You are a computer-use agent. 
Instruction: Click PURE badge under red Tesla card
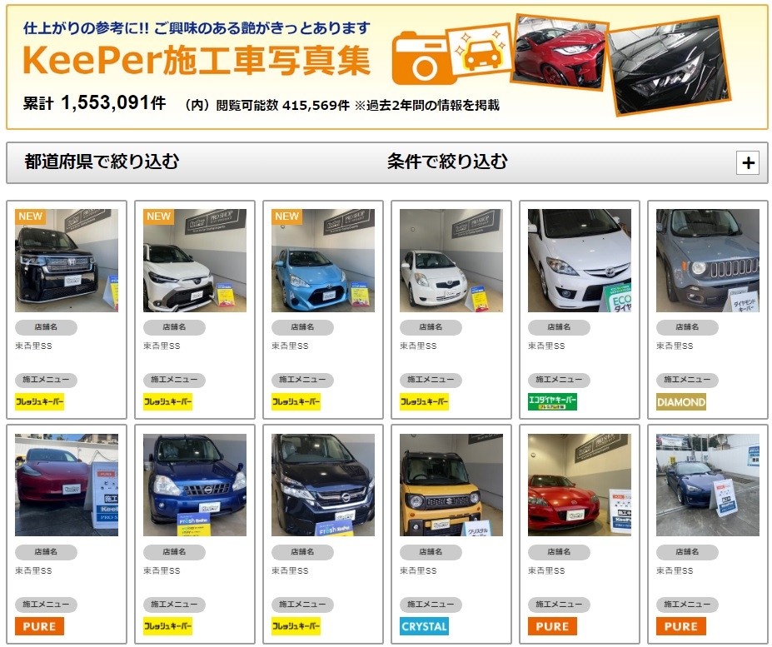[x=39, y=626]
